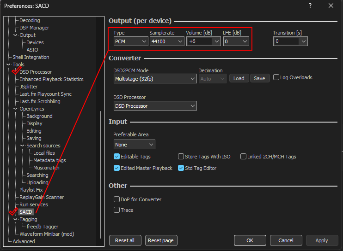Screen dimensions: 343x251
Task: Select Musixmatch in search sources
Action: tap(46, 168)
